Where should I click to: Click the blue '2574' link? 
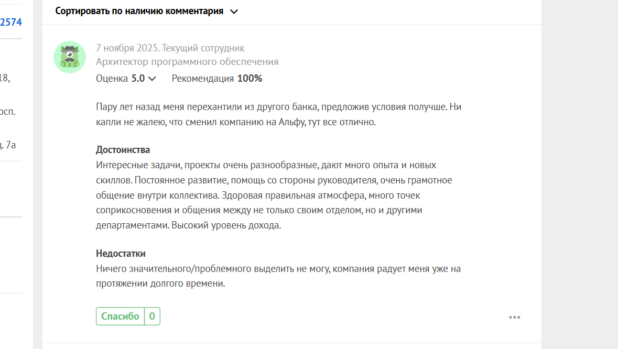(11, 22)
